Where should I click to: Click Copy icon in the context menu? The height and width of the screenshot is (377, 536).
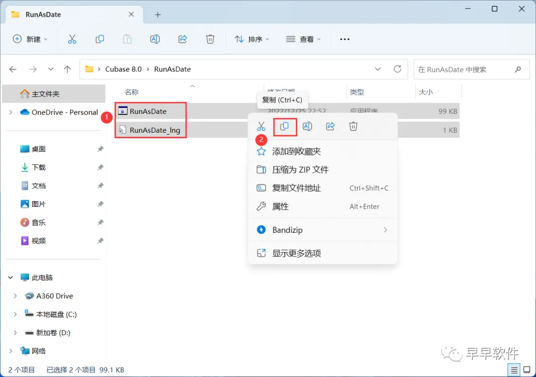click(x=284, y=127)
